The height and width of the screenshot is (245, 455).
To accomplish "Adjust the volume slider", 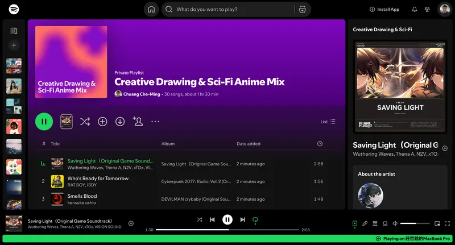I will tap(415, 223).
